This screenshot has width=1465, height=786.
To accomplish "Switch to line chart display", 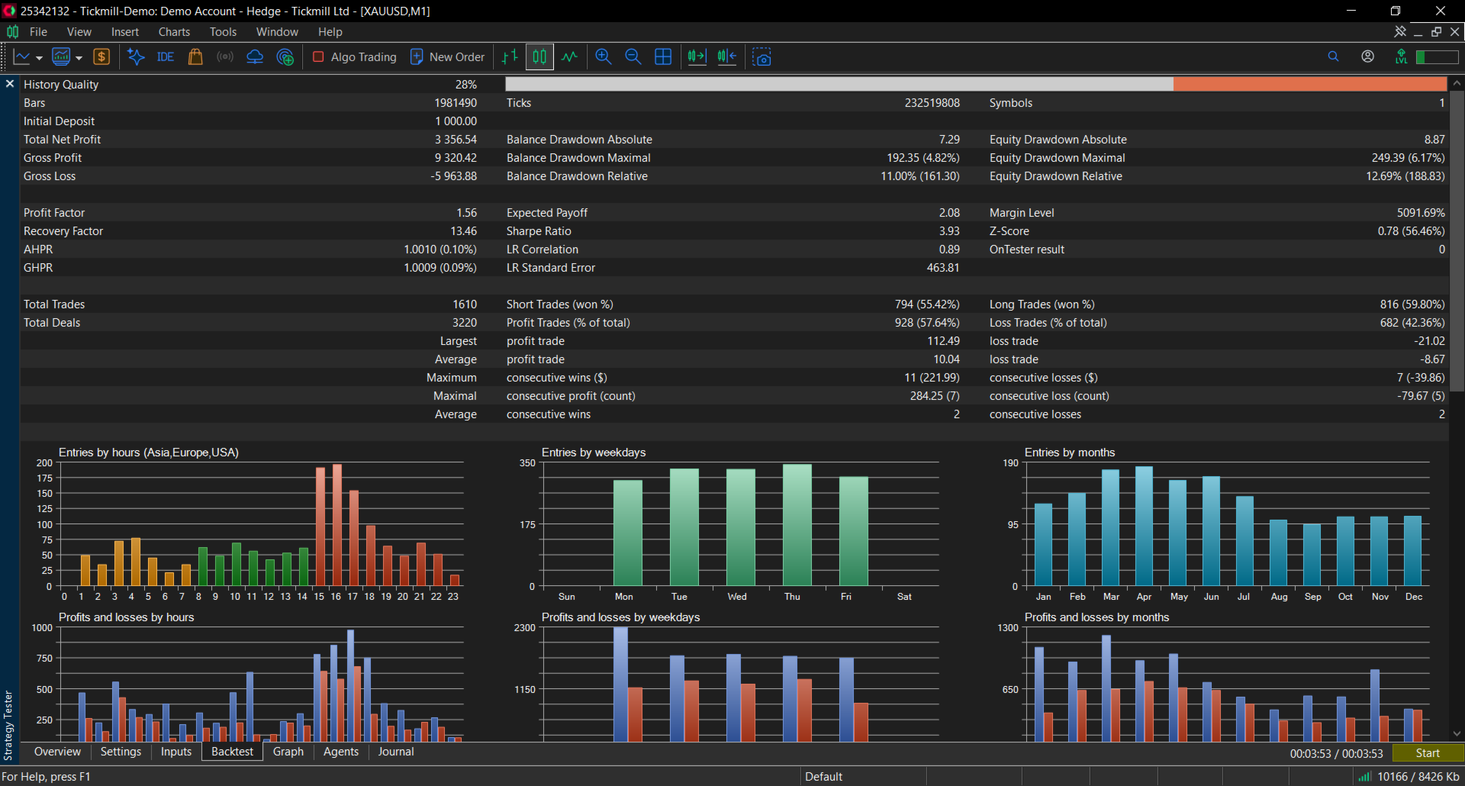I will click(569, 57).
